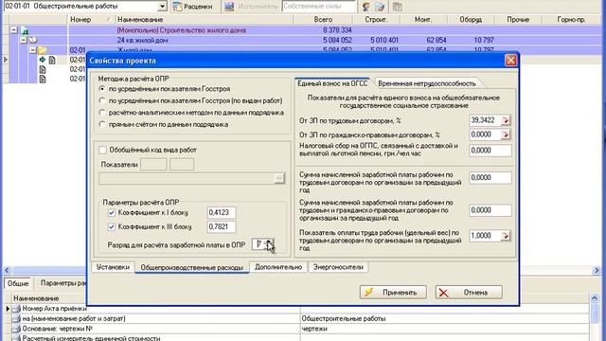Click the first Показатели field
The width and height of the screenshot is (606, 341).
pyautogui.click(x=153, y=164)
